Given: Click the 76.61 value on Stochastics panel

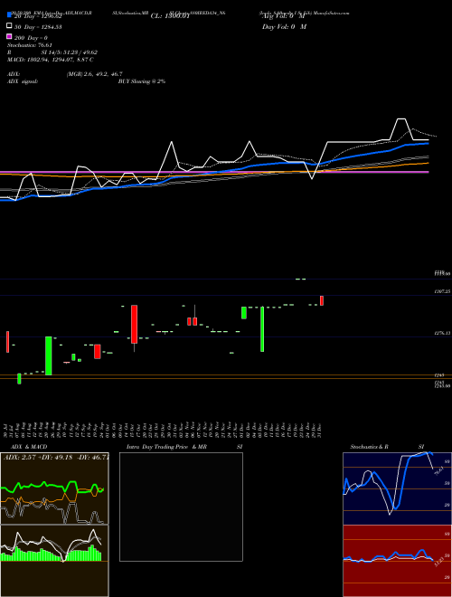Looking at the screenshot, I should click(x=438, y=472).
